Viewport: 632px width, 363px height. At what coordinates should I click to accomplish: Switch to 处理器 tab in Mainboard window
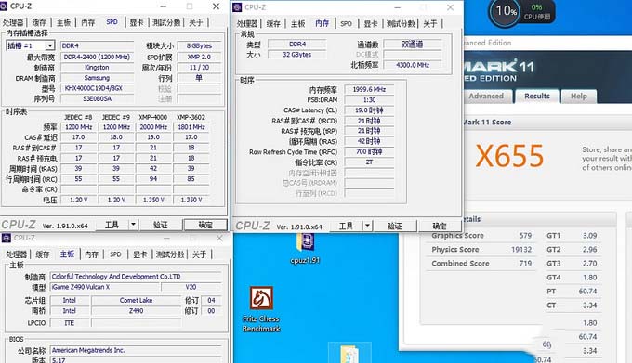(16, 254)
